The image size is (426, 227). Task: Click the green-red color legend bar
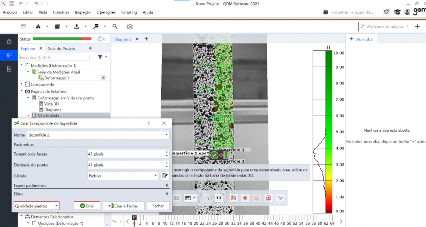(328, 131)
